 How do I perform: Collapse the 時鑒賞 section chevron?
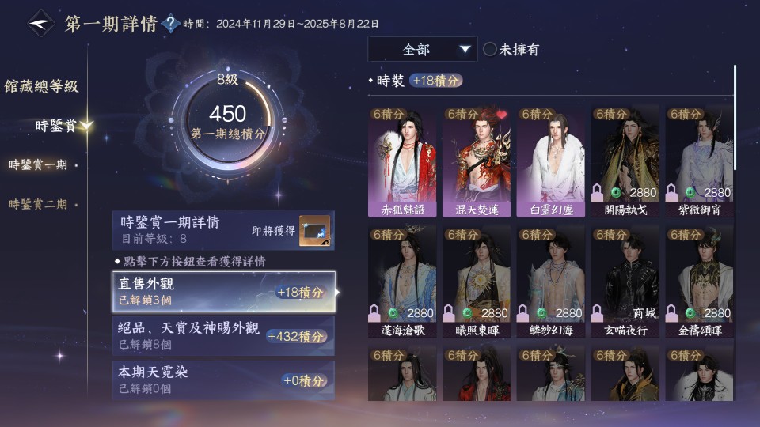(x=86, y=126)
